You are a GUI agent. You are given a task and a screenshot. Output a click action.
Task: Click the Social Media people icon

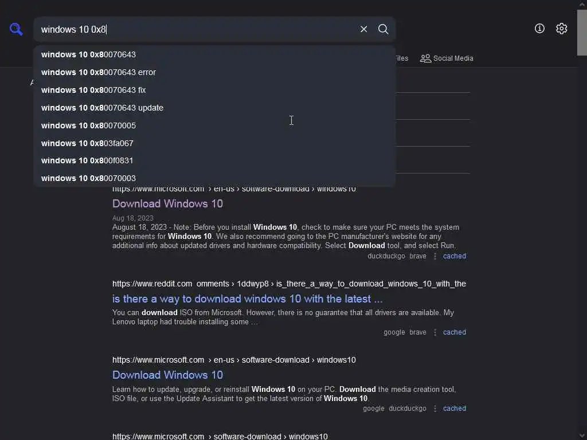425,58
